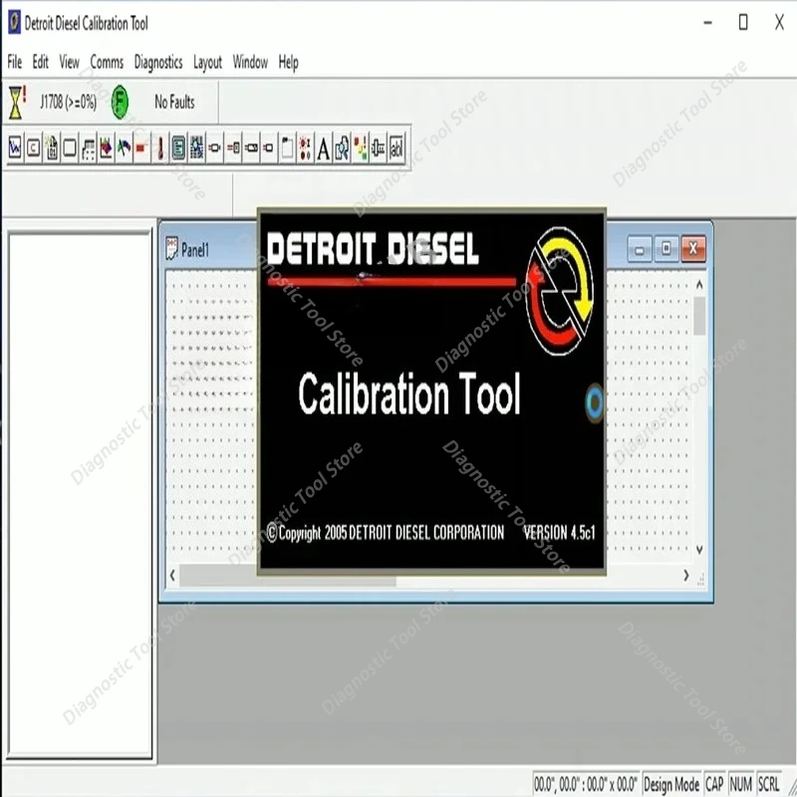Minimize the Panel1 child window

click(640, 248)
